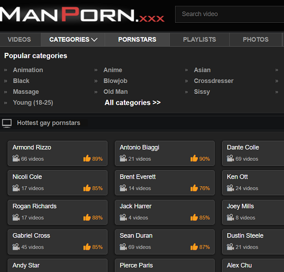Open the Nicoli Cole card
Viewport: 284px width, 272px height.
(57, 182)
